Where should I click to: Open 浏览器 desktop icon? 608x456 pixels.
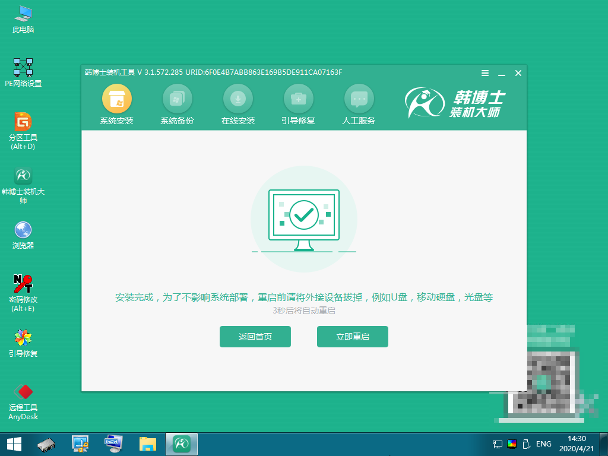tap(23, 235)
